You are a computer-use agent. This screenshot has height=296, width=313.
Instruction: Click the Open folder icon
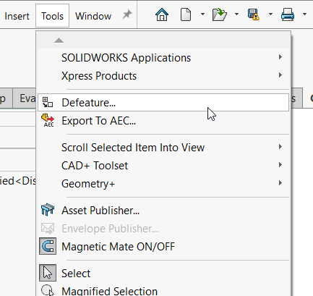[220, 14]
